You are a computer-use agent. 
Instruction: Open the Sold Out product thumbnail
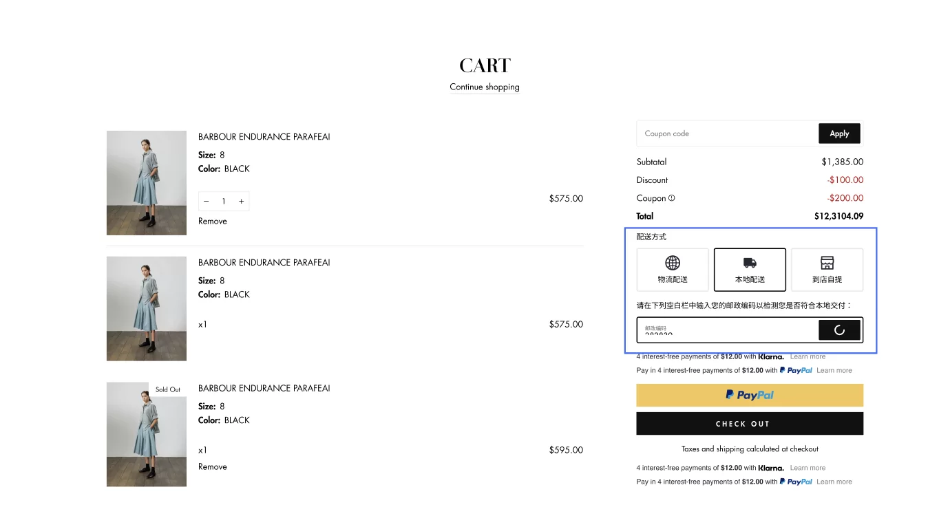[147, 434]
